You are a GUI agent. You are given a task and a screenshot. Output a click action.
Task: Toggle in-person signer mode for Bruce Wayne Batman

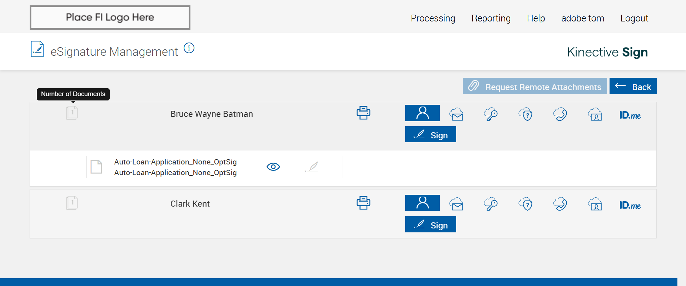point(422,113)
